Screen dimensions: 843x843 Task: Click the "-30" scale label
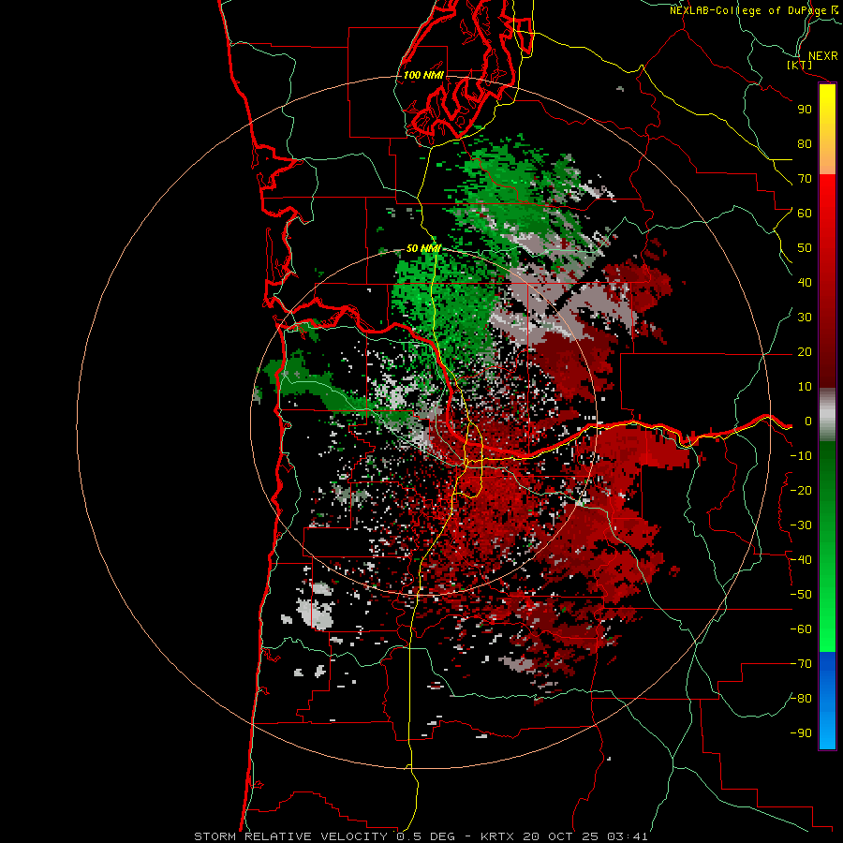[801, 525]
